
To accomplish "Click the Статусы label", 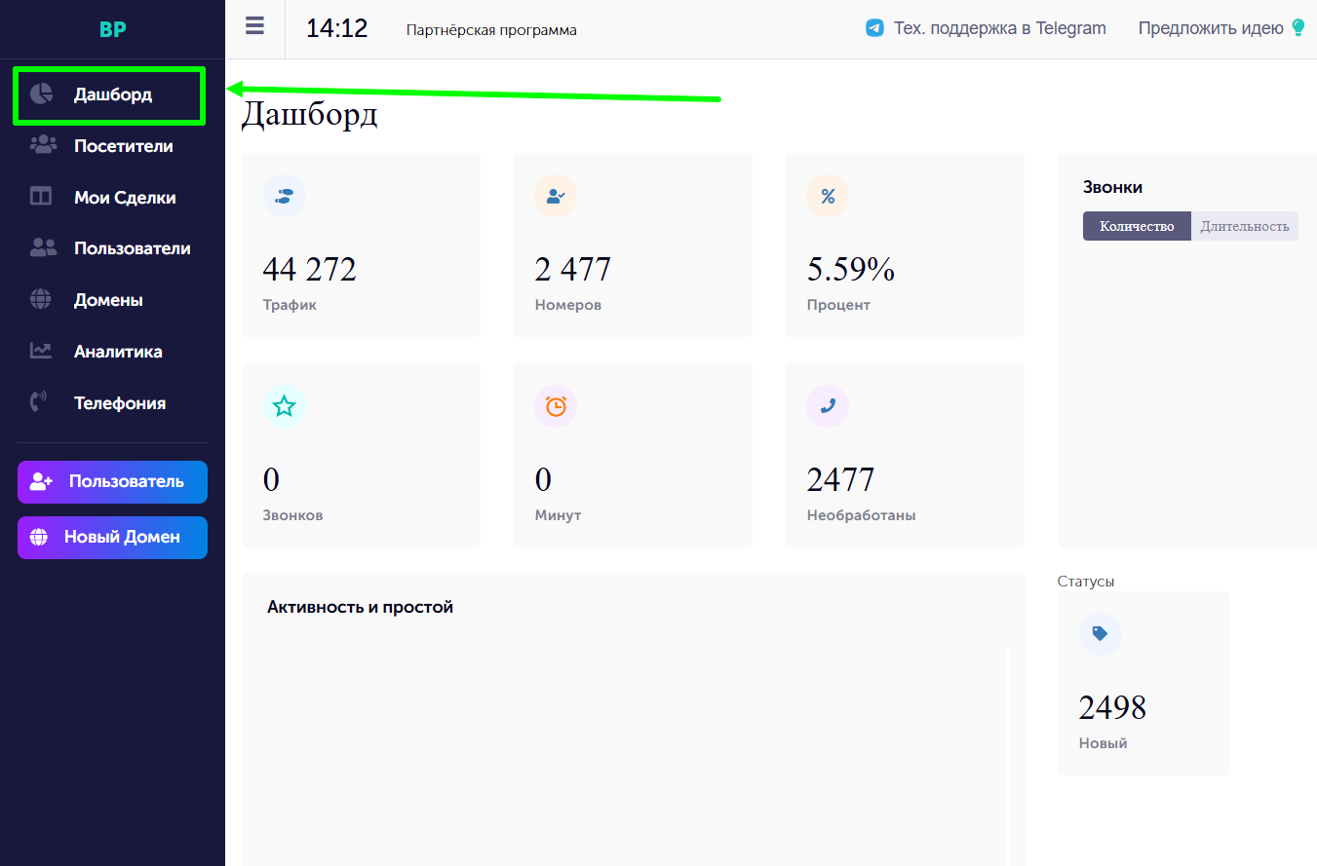I will pos(1086,581).
